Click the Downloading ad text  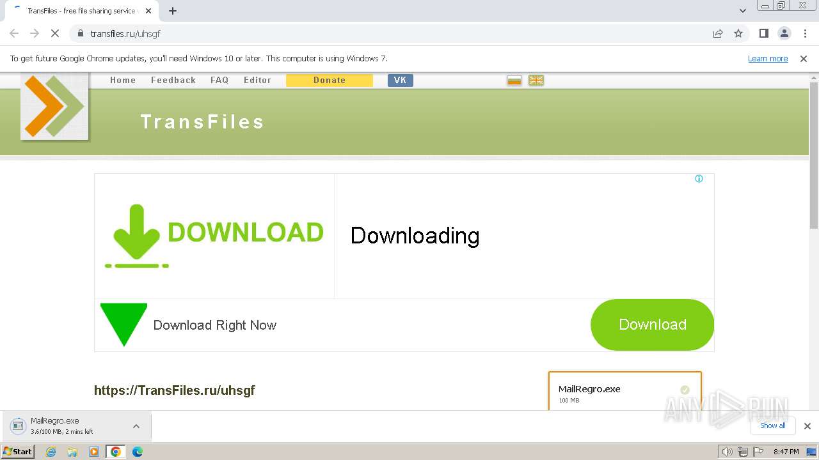(415, 236)
